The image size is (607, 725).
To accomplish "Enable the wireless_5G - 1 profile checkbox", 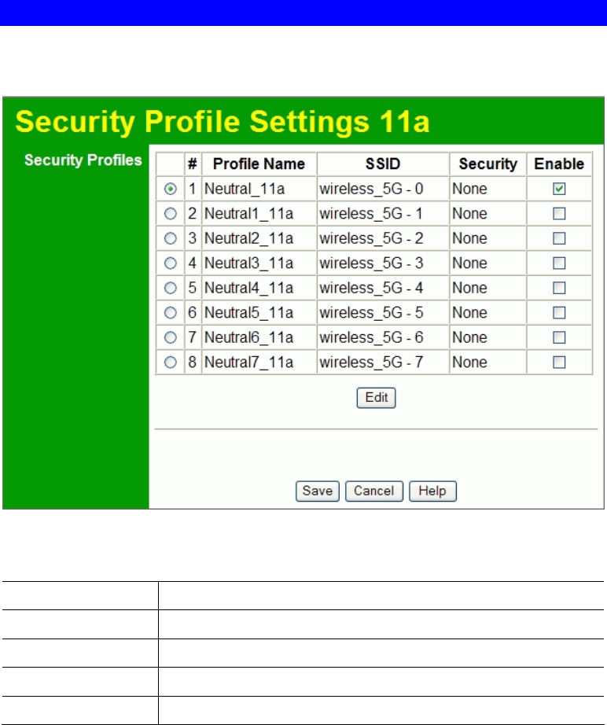I will pos(559,214).
